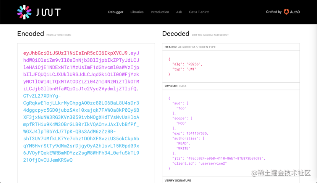Viewport: 317px width, 183px height.
Task: Open the Libraries nav item
Action: click(x=137, y=12)
